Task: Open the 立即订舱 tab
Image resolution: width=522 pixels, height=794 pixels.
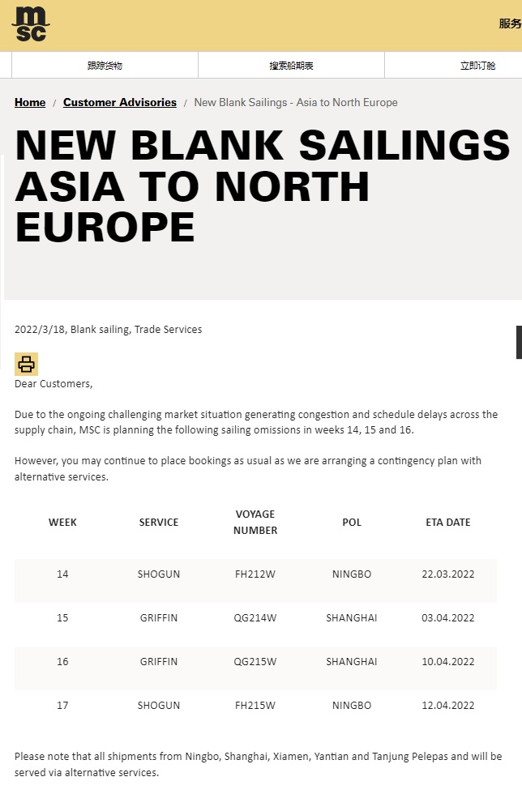Action: pyautogui.click(x=477, y=66)
